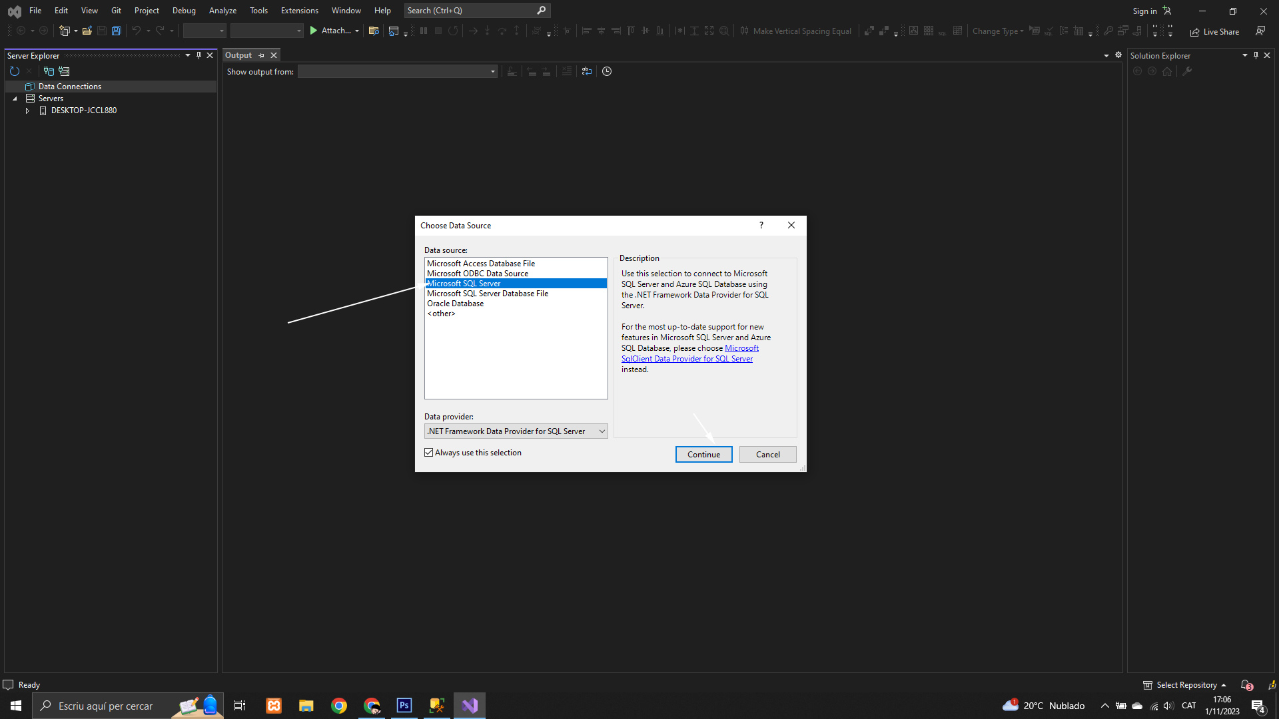Viewport: 1279px width, 719px height.
Task: Toggle timestamps clock icon in Output
Action: point(607,71)
